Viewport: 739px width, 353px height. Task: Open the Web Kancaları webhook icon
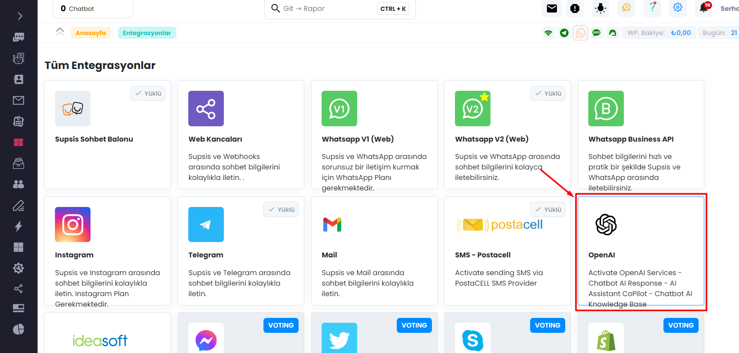(206, 109)
